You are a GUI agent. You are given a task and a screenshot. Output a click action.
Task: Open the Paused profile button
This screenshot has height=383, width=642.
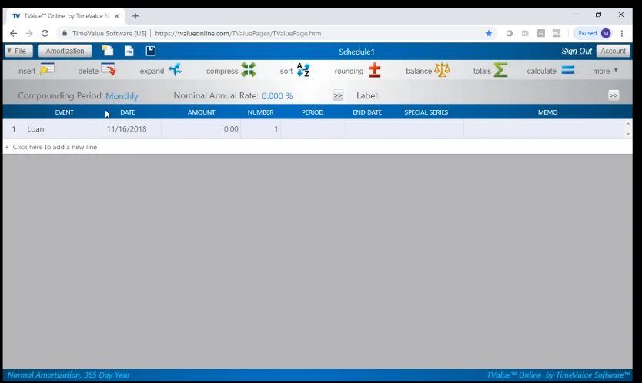593,33
